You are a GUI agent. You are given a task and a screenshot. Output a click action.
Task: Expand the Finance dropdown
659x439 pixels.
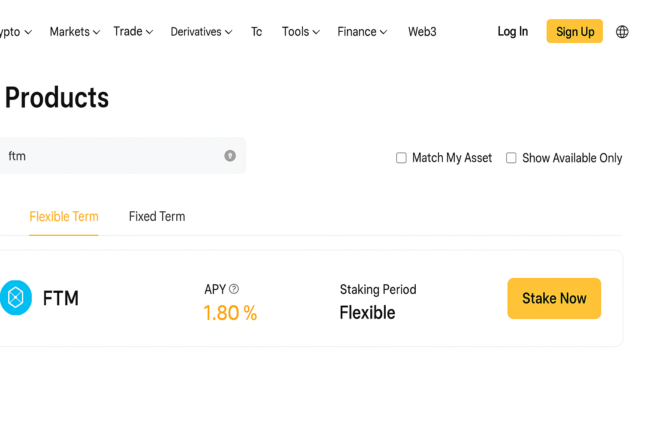click(362, 31)
